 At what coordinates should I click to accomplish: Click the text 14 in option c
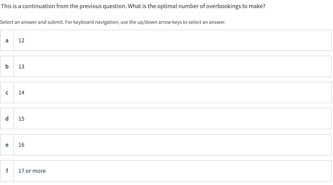(x=21, y=92)
